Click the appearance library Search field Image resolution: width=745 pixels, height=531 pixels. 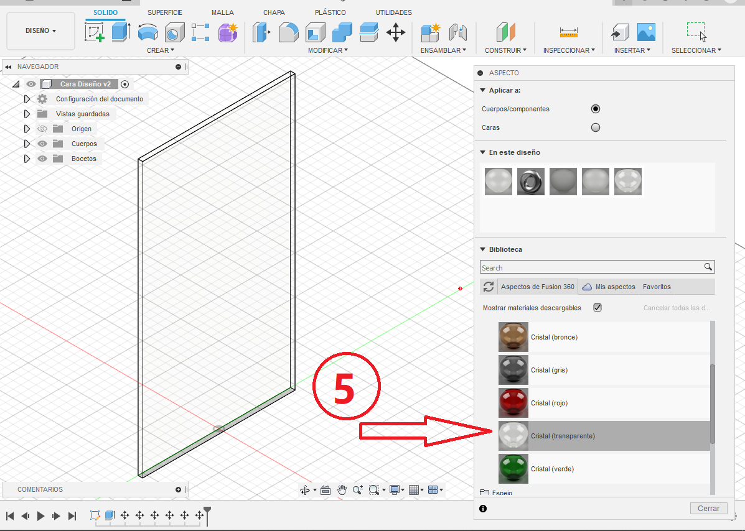[x=597, y=267]
